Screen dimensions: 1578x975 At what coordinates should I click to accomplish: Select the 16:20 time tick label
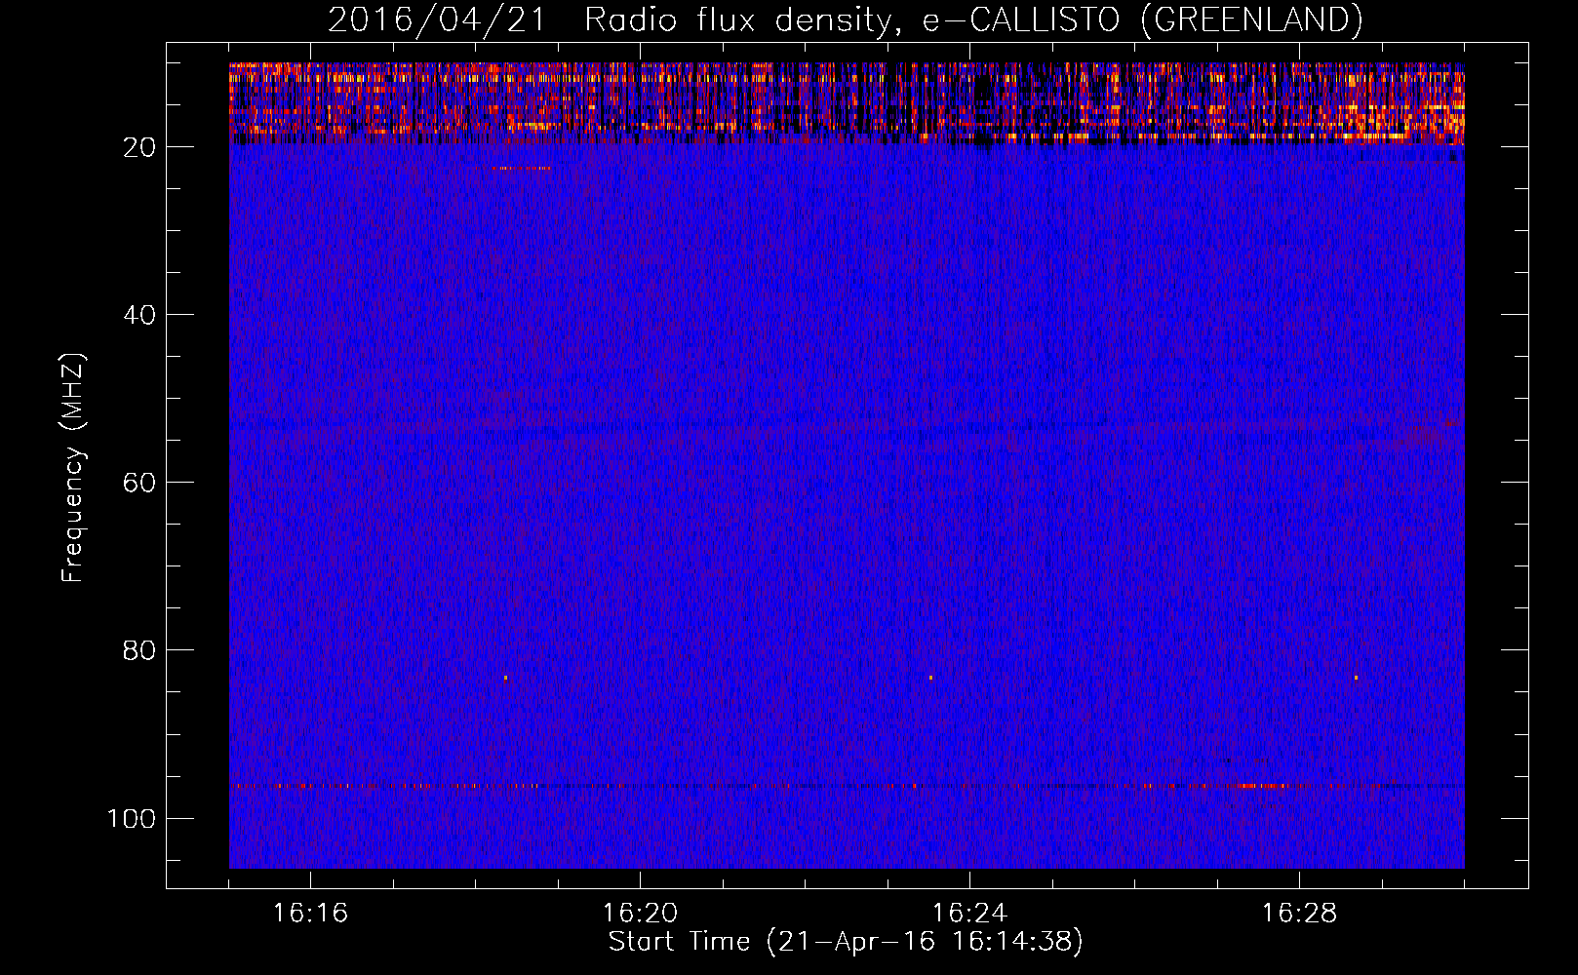tap(640, 913)
